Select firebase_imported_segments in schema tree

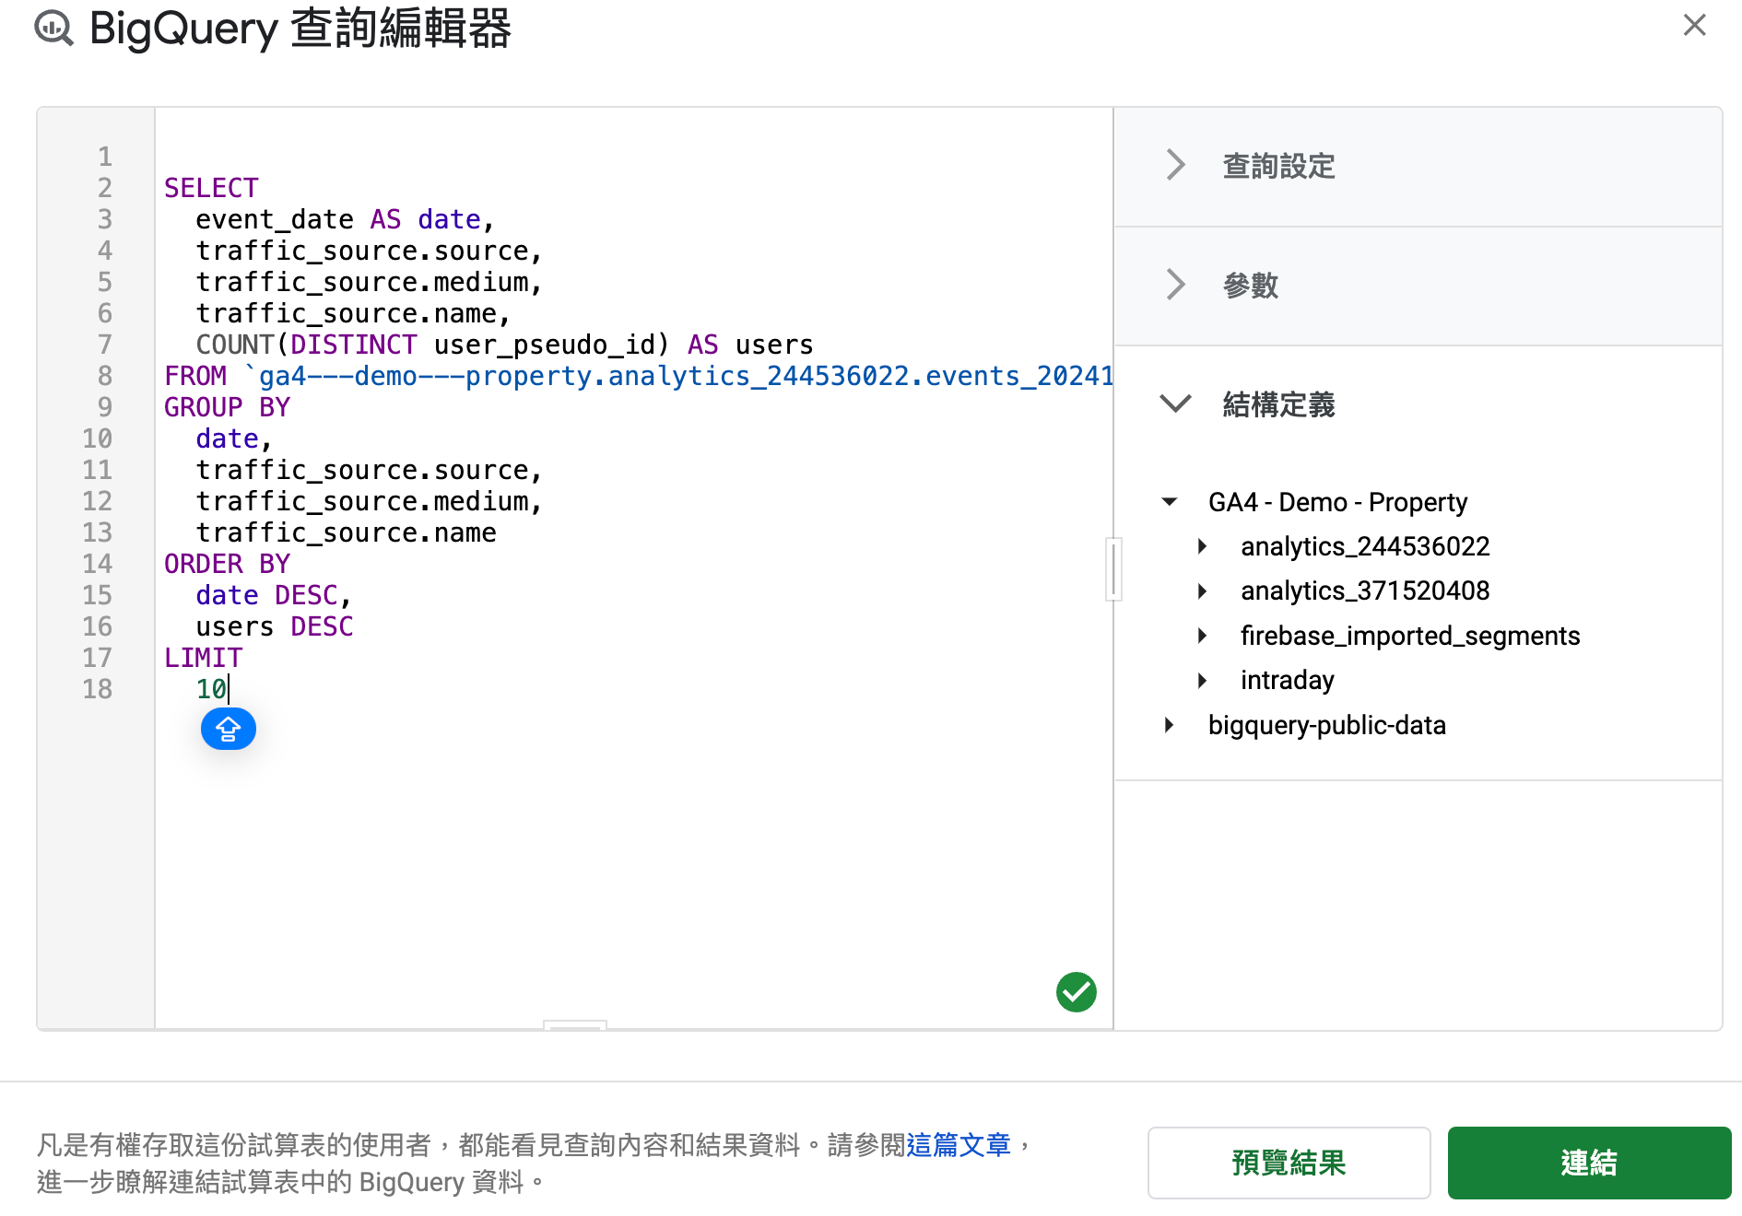[x=1410, y=636]
